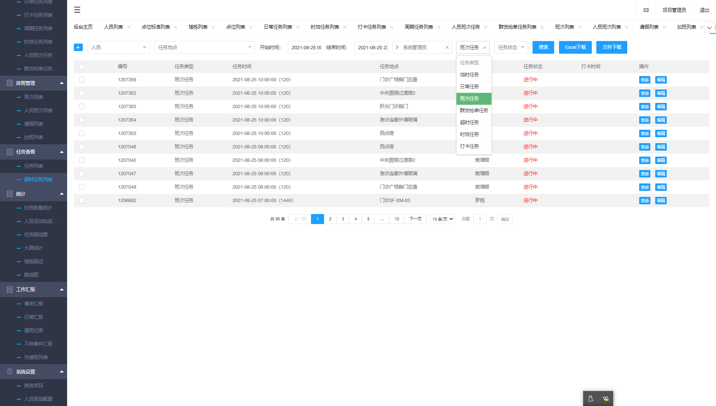
Task: Click the 文件下载 button
Action: point(612,47)
